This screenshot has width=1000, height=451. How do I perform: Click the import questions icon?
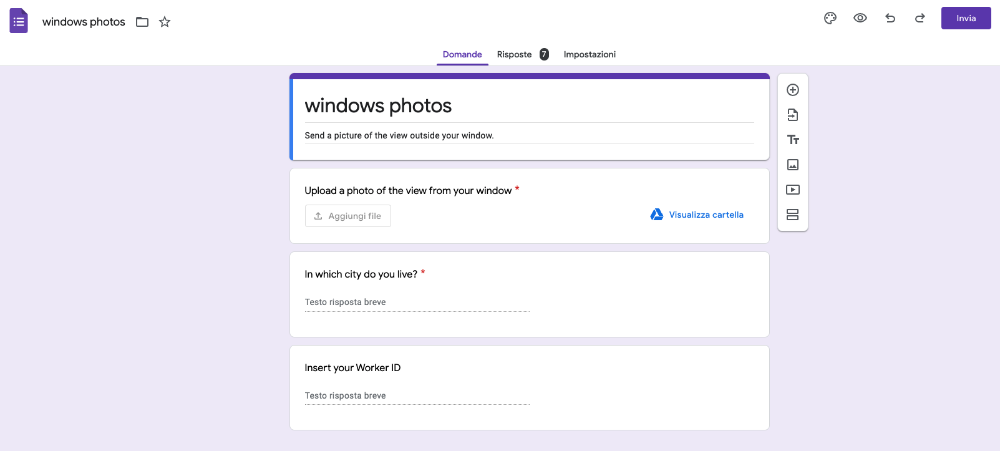[793, 115]
